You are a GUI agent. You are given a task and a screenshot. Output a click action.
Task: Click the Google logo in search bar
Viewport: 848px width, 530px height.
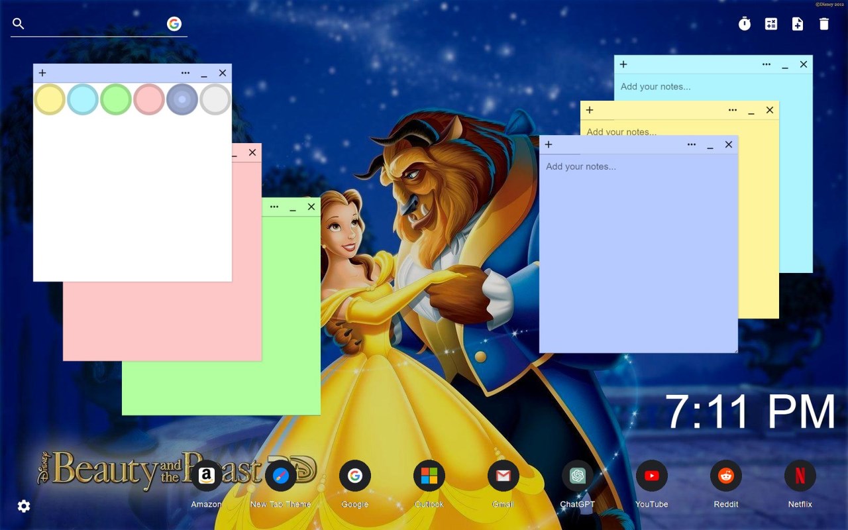pyautogui.click(x=174, y=24)
